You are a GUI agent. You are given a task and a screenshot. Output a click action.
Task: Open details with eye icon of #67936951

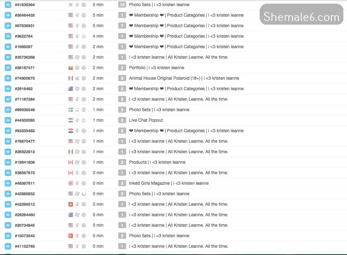8,26
